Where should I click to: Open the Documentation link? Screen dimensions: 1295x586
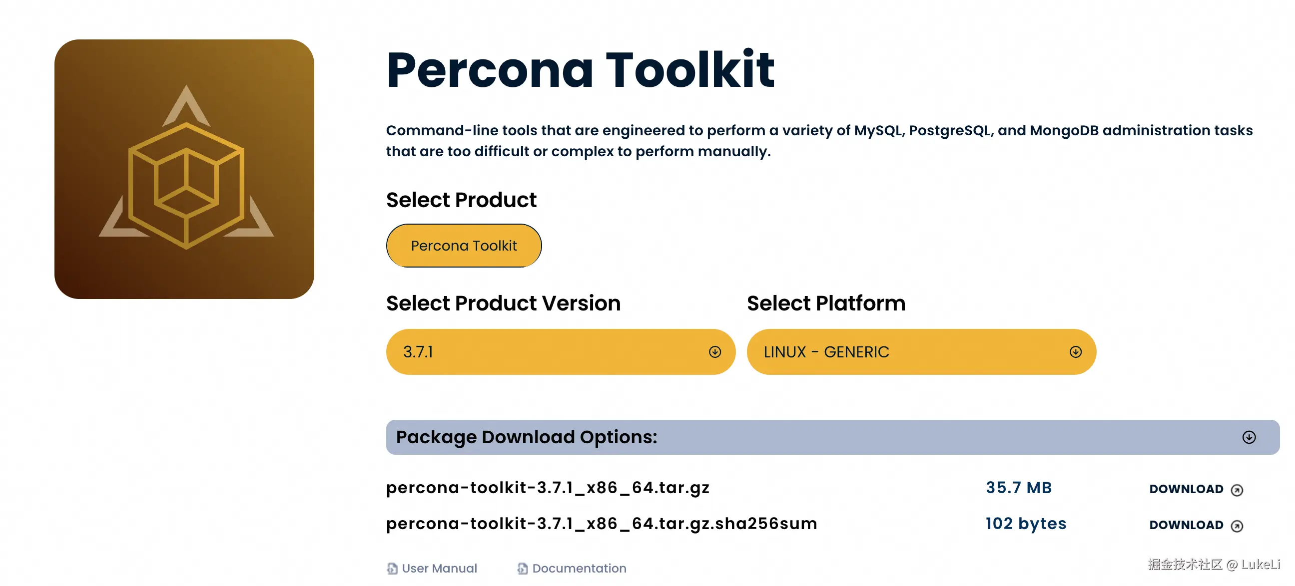(579, 569)
